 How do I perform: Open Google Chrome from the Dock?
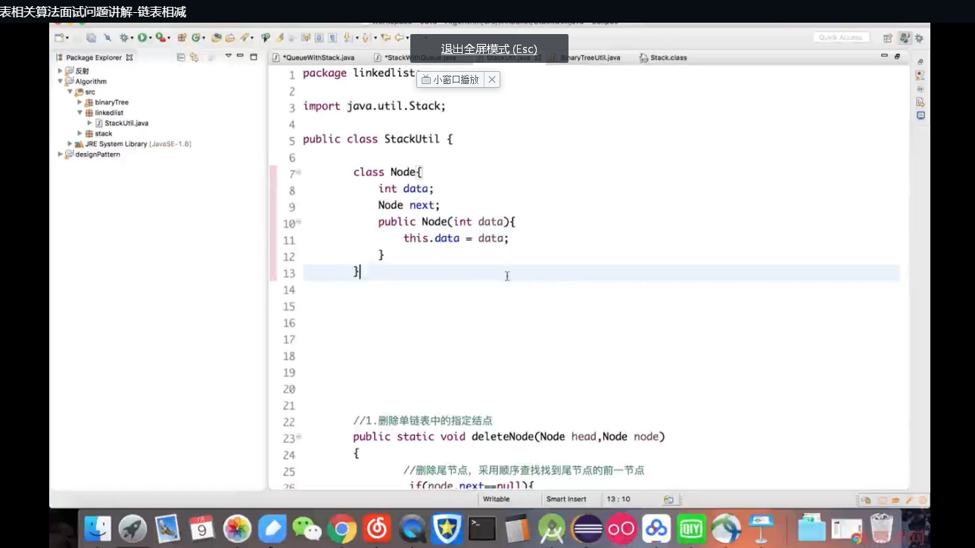point(342,528)
